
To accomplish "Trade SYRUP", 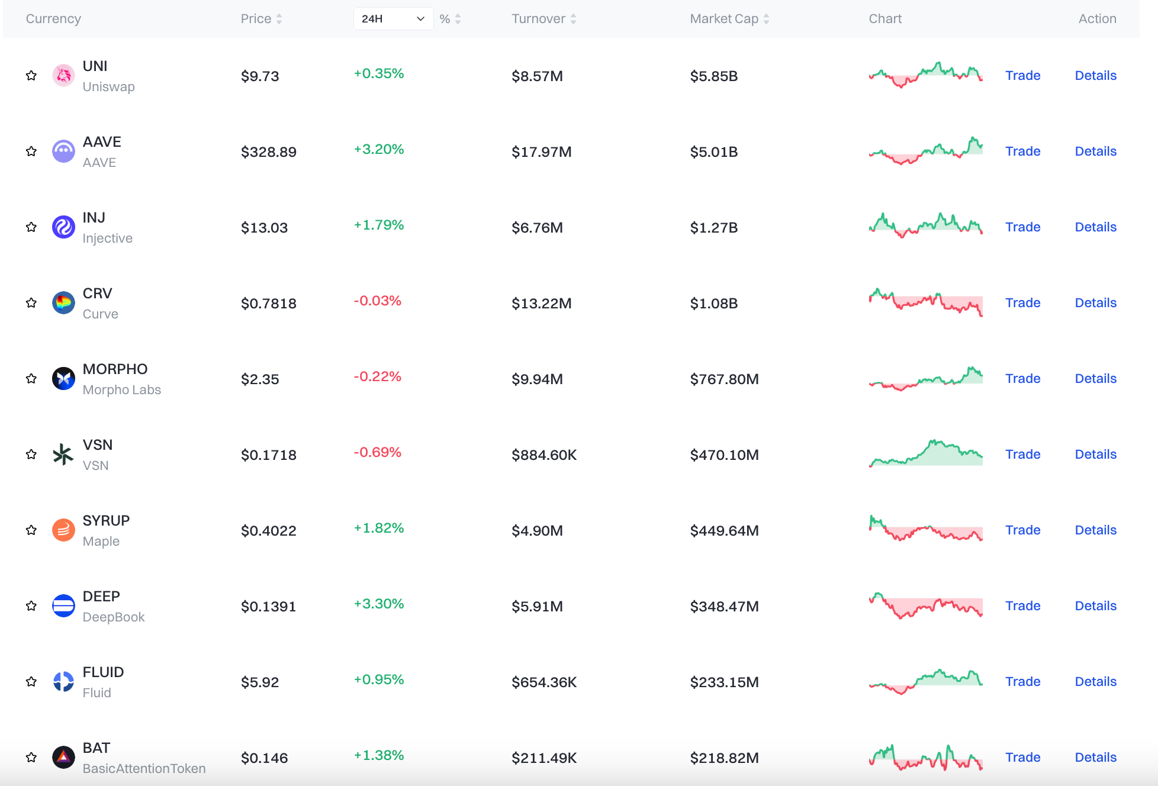I will click(x=1022, y=530).
